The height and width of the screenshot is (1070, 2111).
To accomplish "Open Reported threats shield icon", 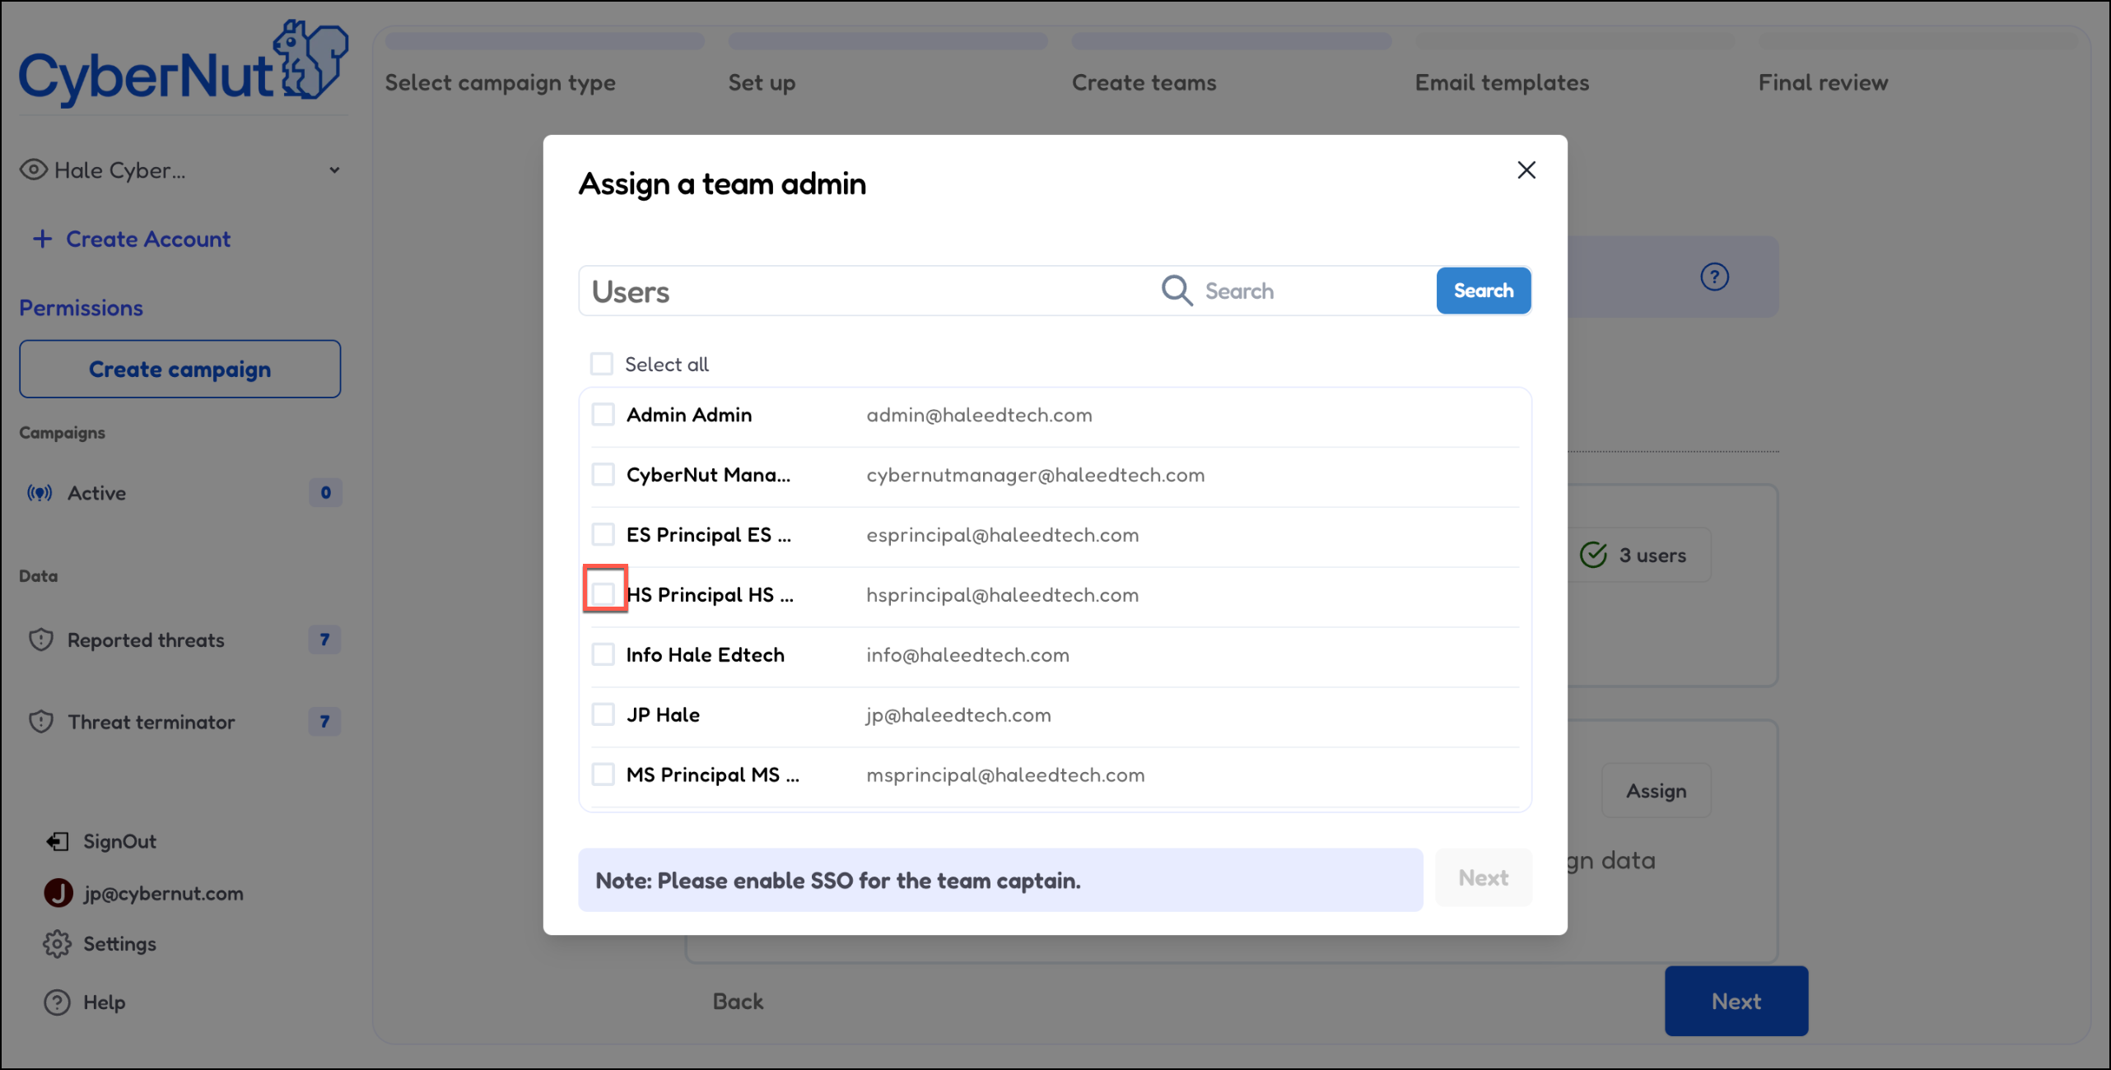I will point(41,640).
